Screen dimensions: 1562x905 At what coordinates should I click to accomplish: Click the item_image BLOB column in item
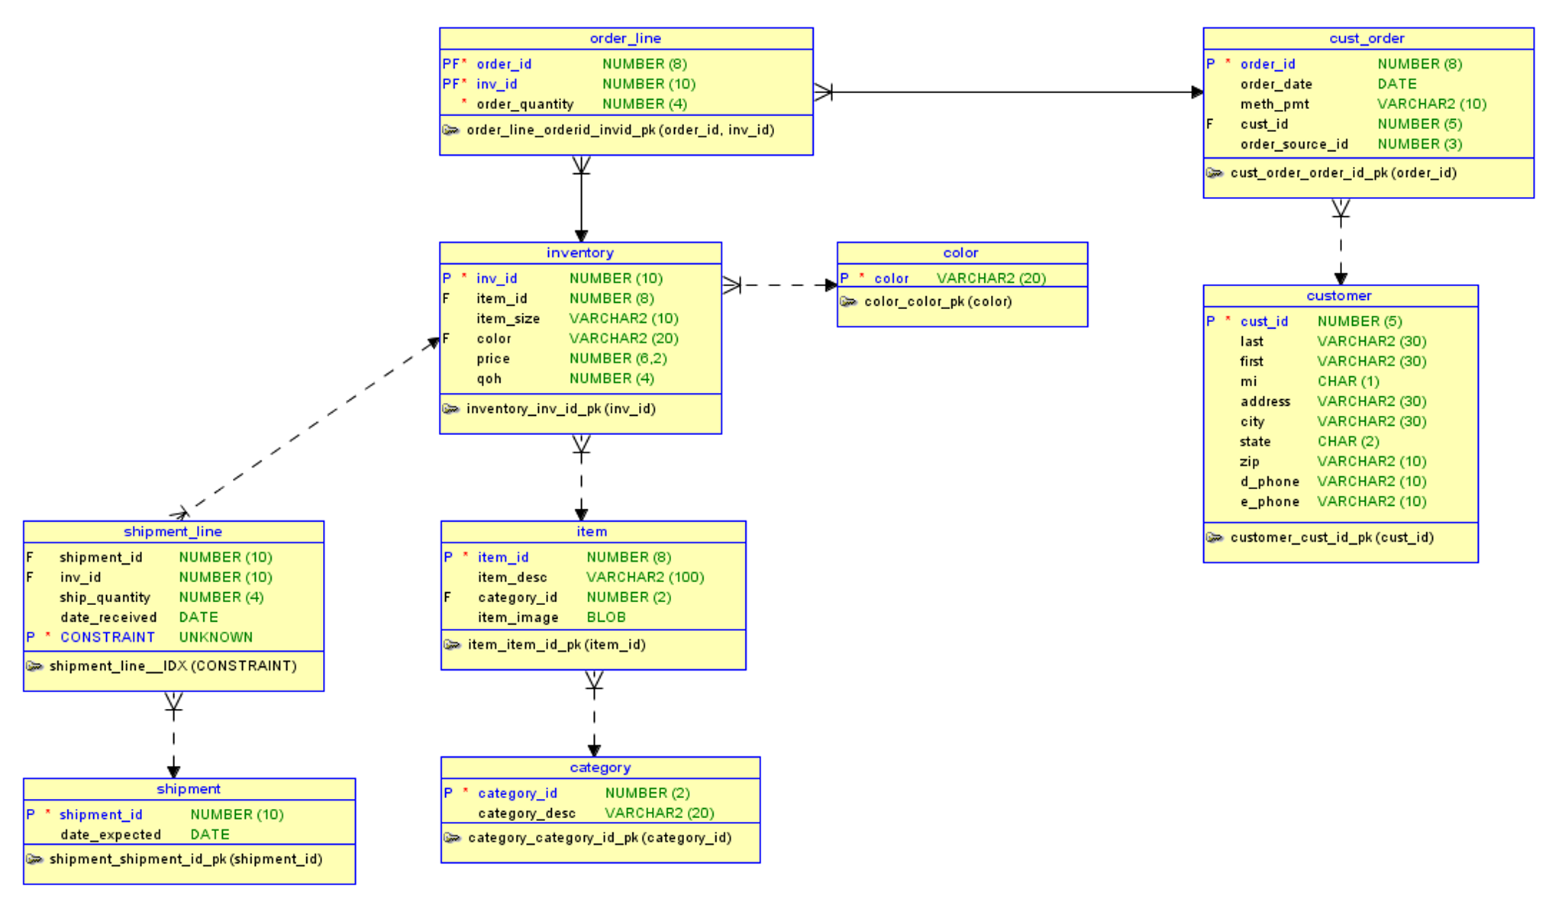[519, 617]
